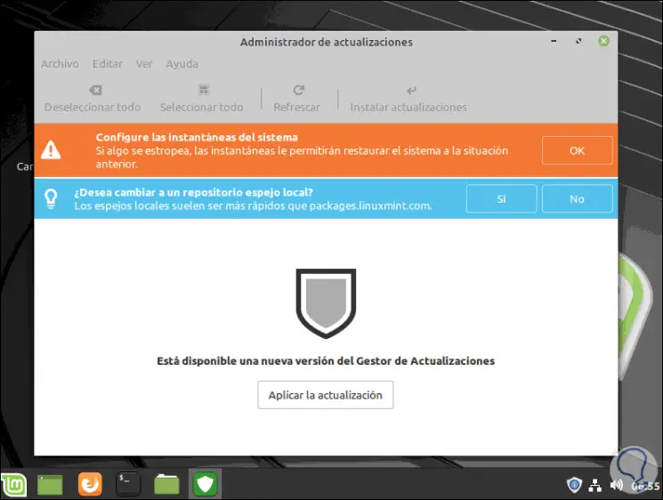Click the Aplicar la actualización button
This screenshot has height=500, width=663.
tap(326, 395)
